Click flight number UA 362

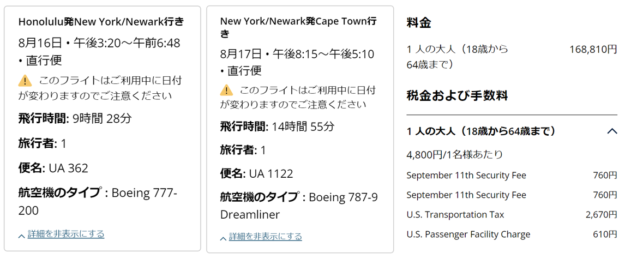pyautogui.click(x=69, y=168)
